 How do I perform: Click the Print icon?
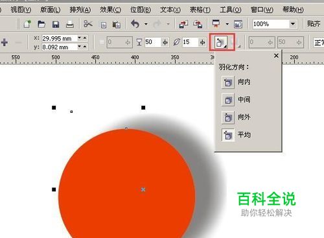[x=70, y=24]
